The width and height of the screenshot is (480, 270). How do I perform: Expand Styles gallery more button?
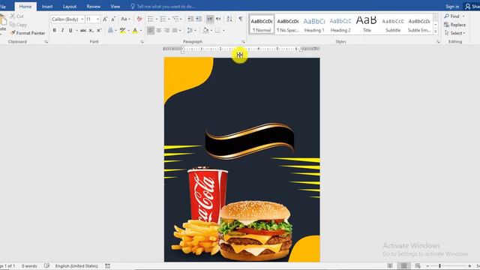(x=436, y=31)
